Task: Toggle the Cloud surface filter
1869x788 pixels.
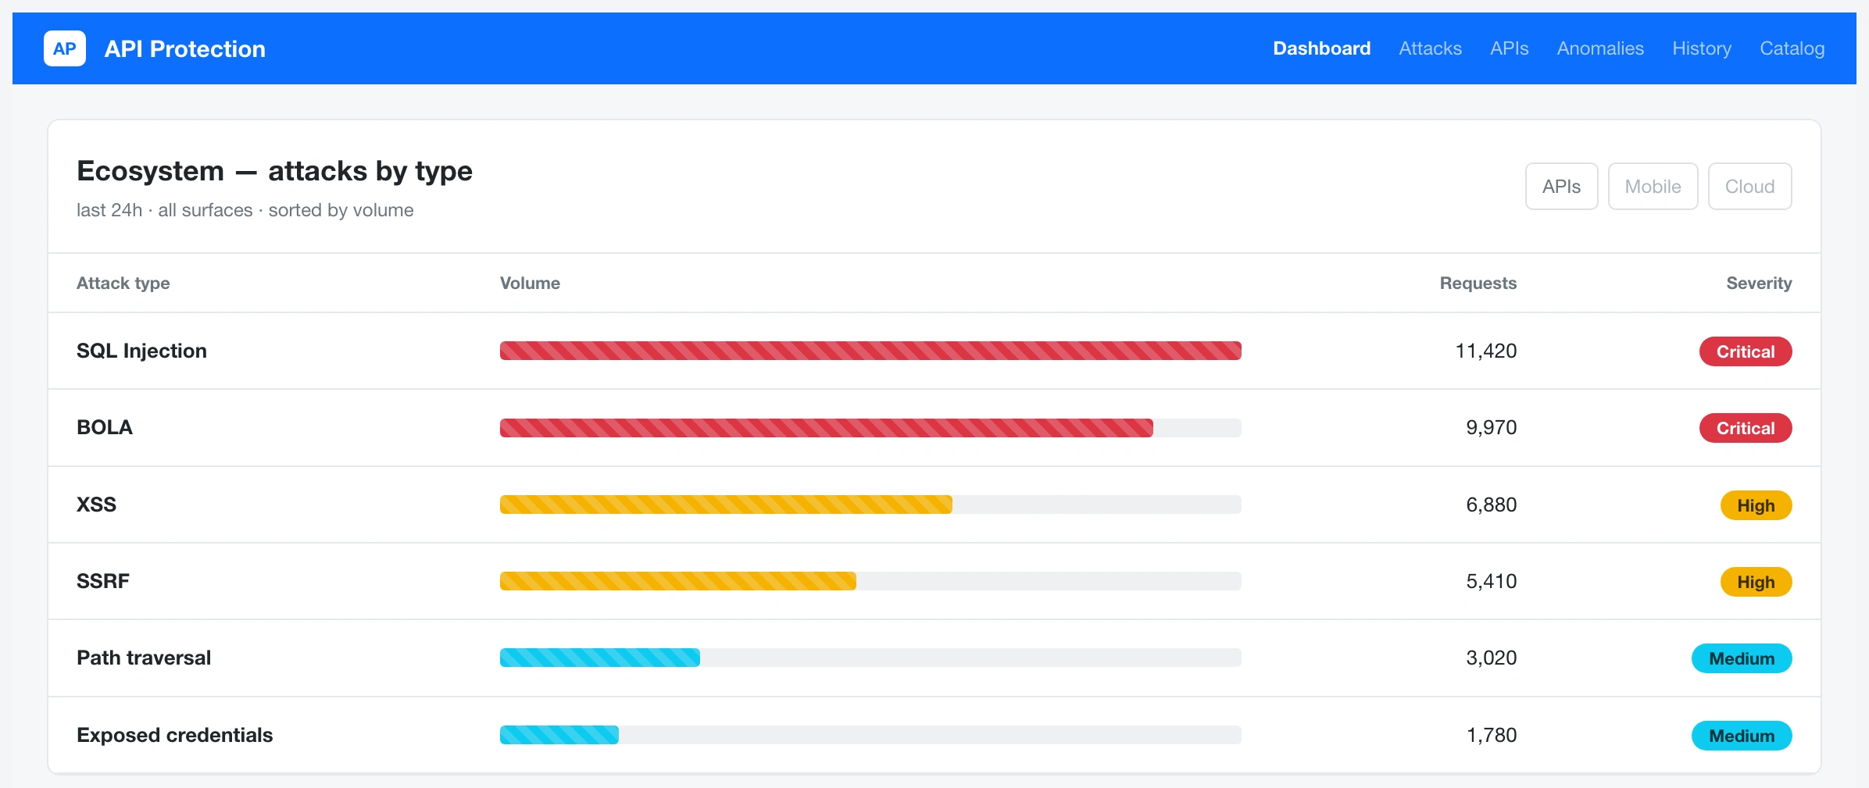Action: click(1749, 187)
